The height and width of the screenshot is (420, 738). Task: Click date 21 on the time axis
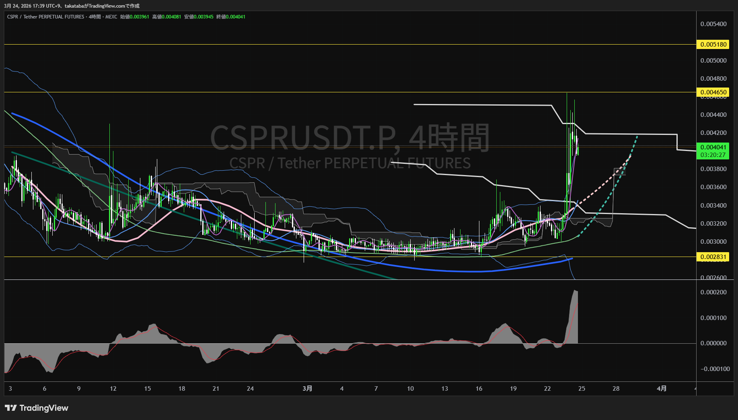coord(216,388)
